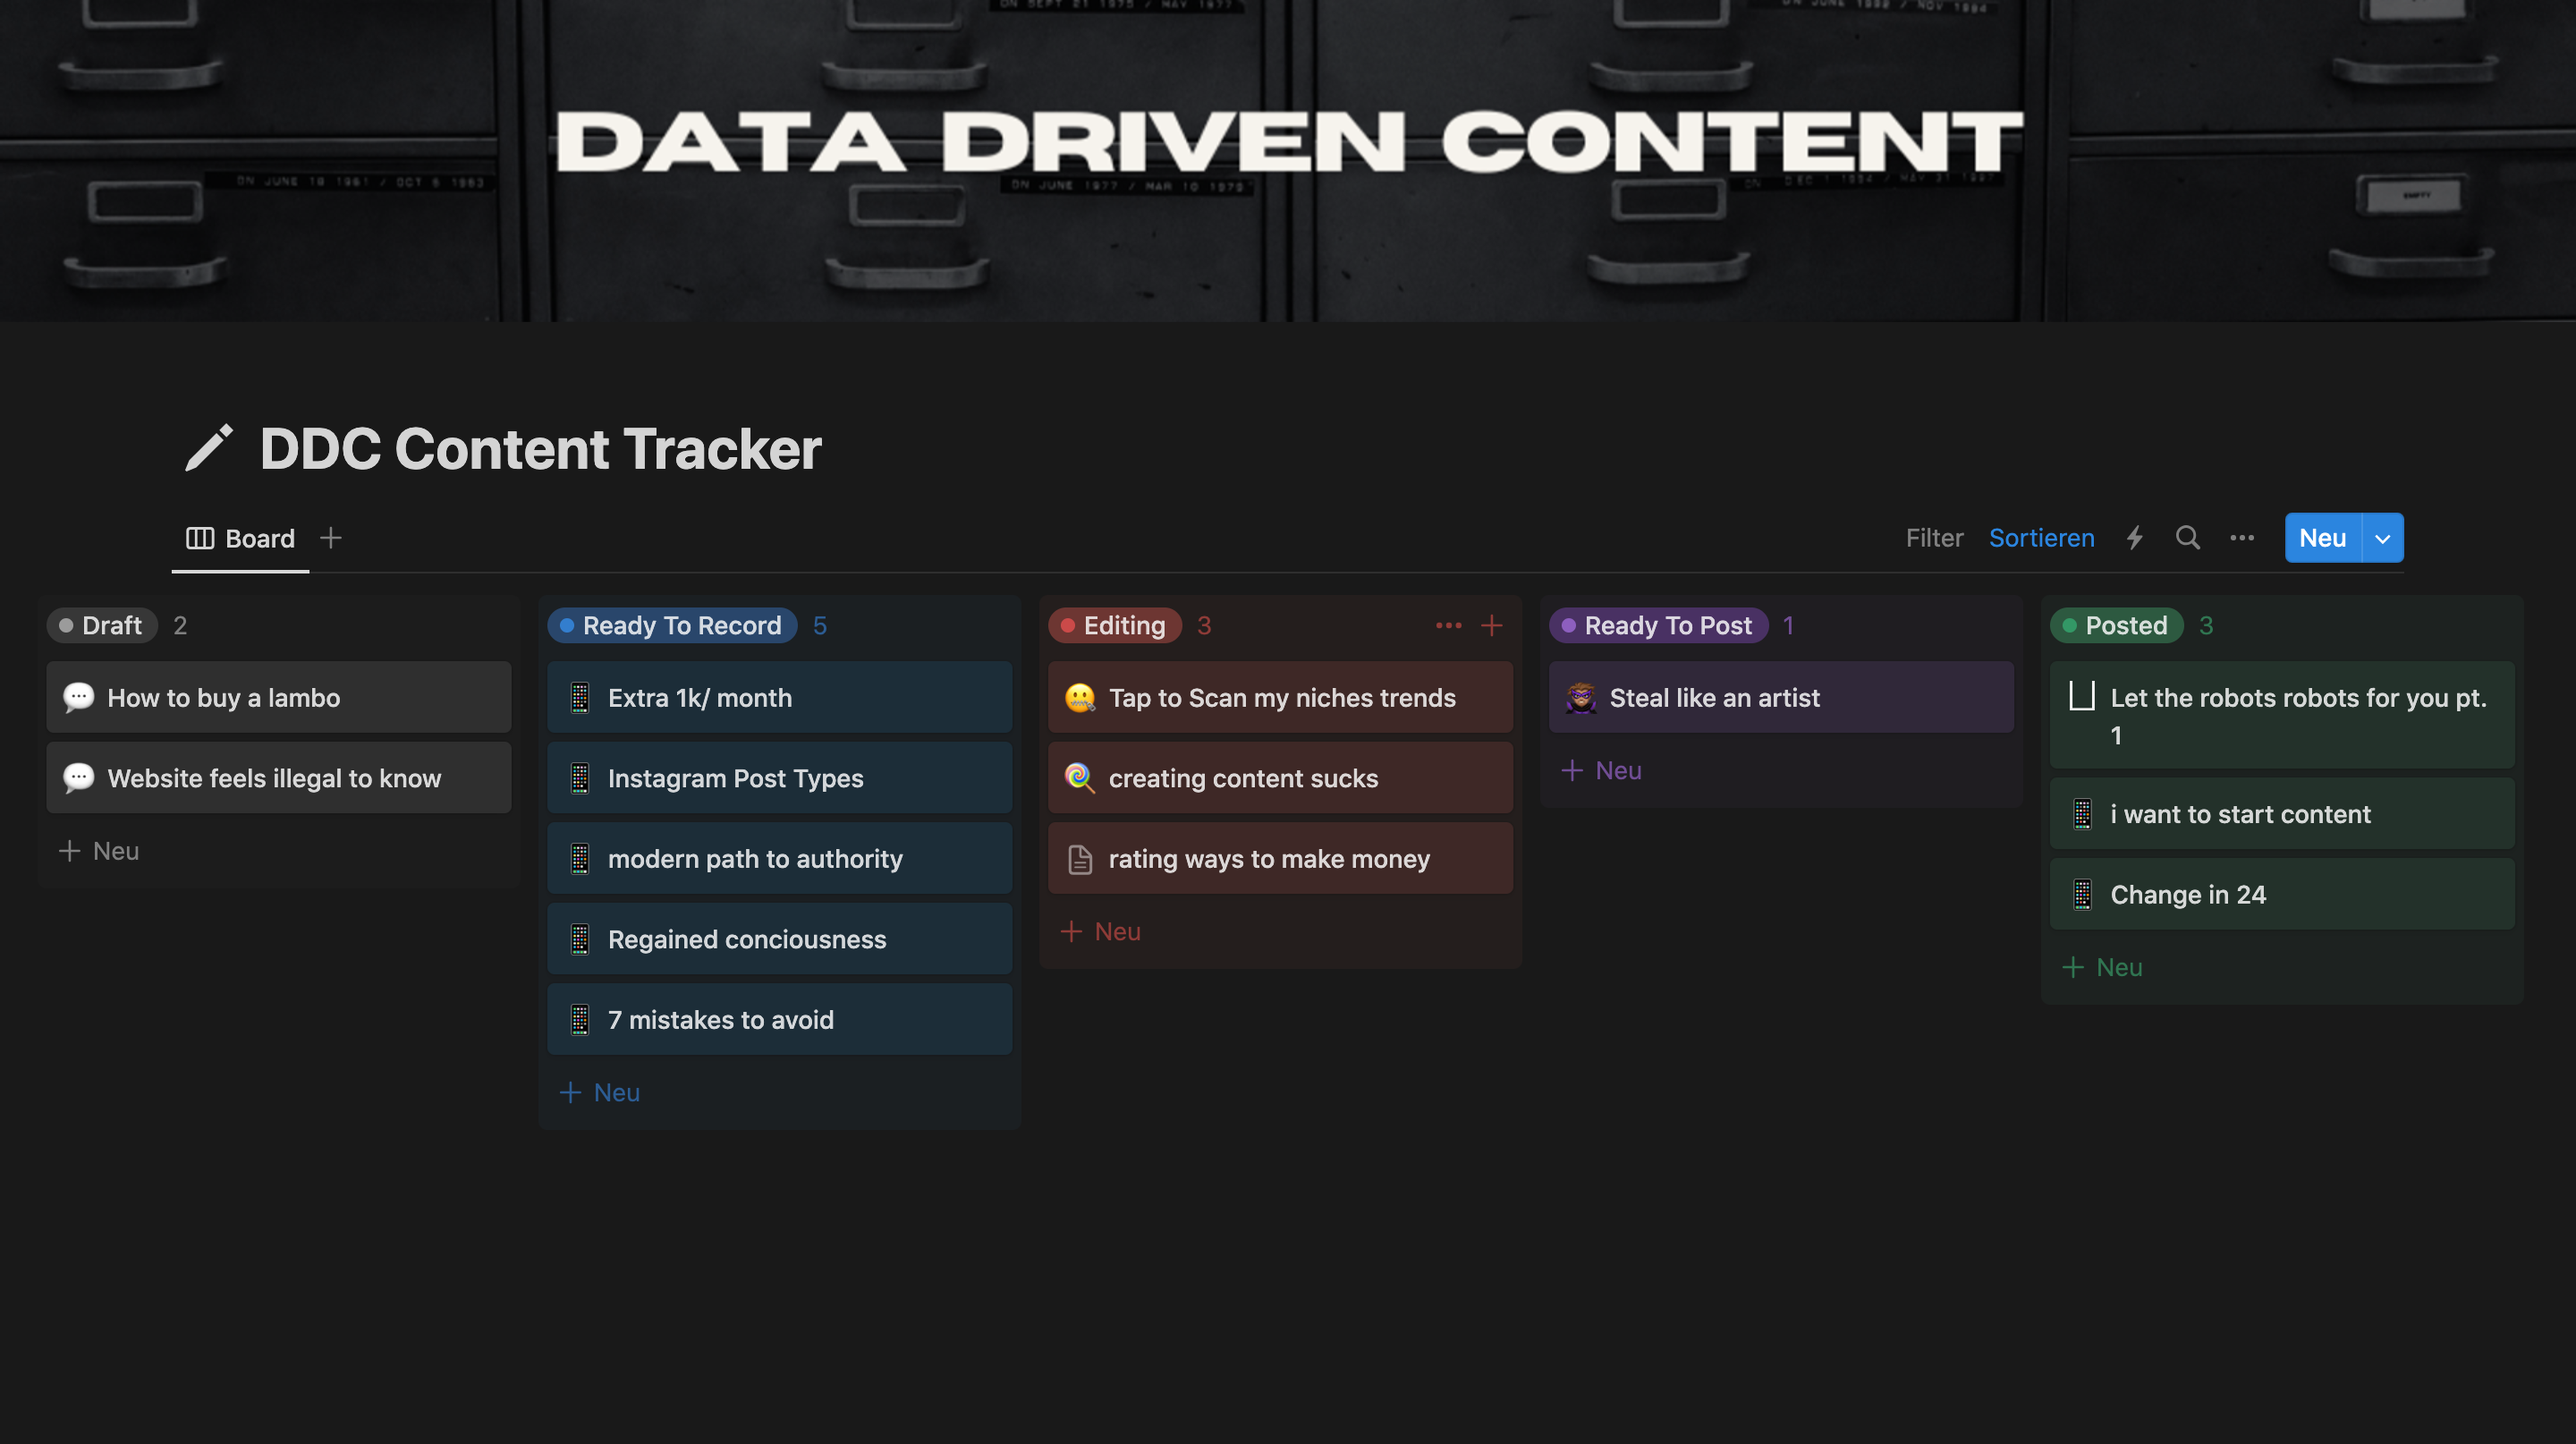Click the pencil page icon beside title
Image resolution: width=2576 pixels, height=1444 pixels.
(209, 448)
